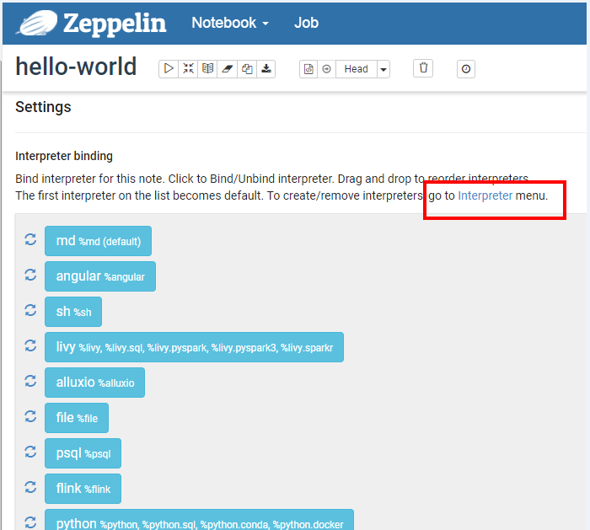Restart the sh interpreter via refresh icon

30,311
